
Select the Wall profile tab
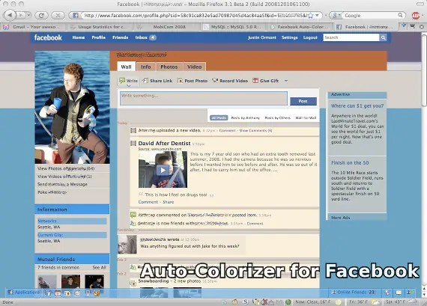pyautogui.click(x=126, y=67)
